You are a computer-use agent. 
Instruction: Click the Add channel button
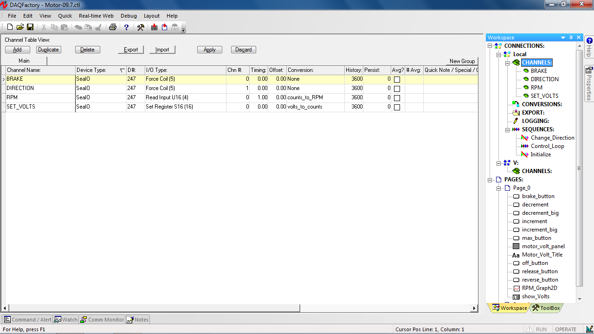click(17, 50)
